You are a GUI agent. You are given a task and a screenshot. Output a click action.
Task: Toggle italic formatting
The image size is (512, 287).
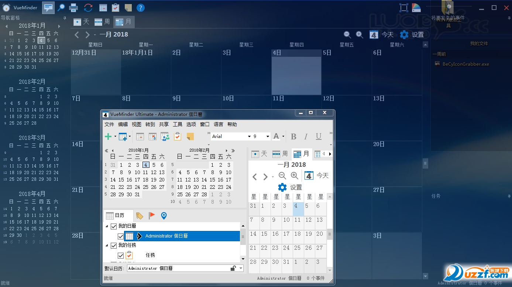306,136
